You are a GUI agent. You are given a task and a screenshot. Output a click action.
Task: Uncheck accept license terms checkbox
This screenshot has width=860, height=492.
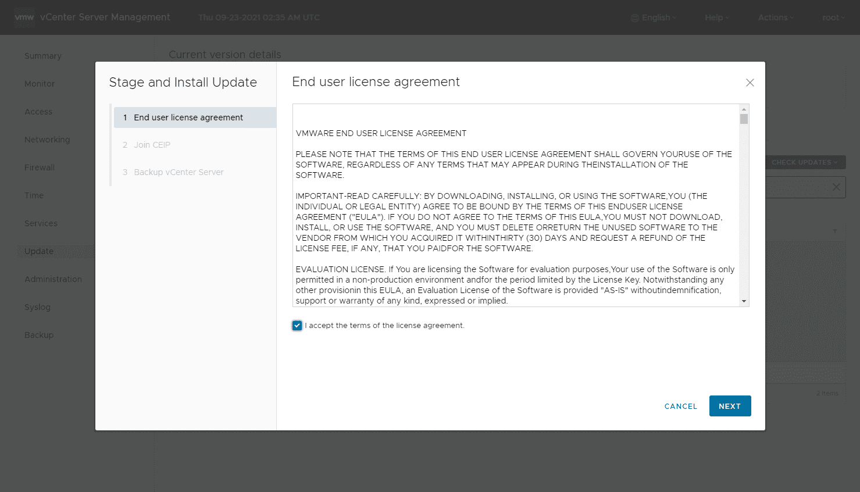coord(297,326)
